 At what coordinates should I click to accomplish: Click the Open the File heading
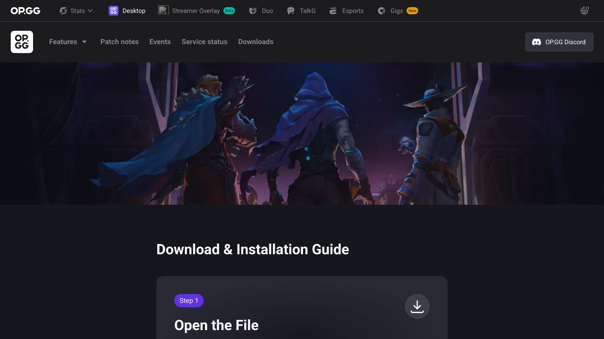(216, 325)
